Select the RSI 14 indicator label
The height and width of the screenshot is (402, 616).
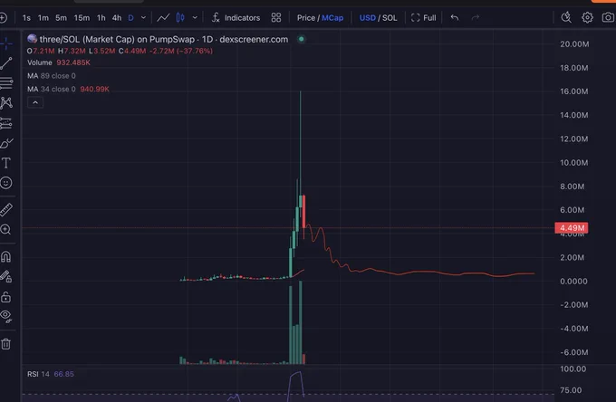coord(38,374)
